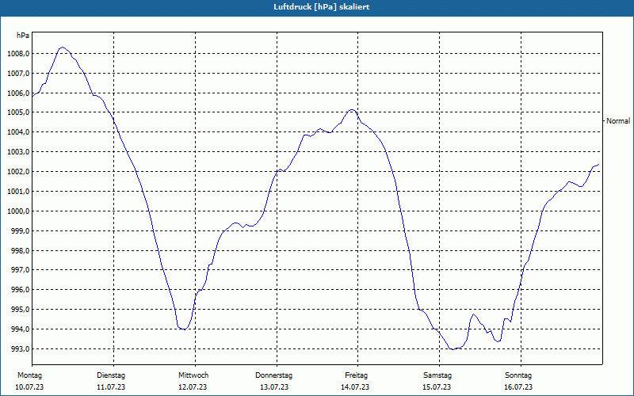Click the 'Normal' label at right

tap(618, 121)
